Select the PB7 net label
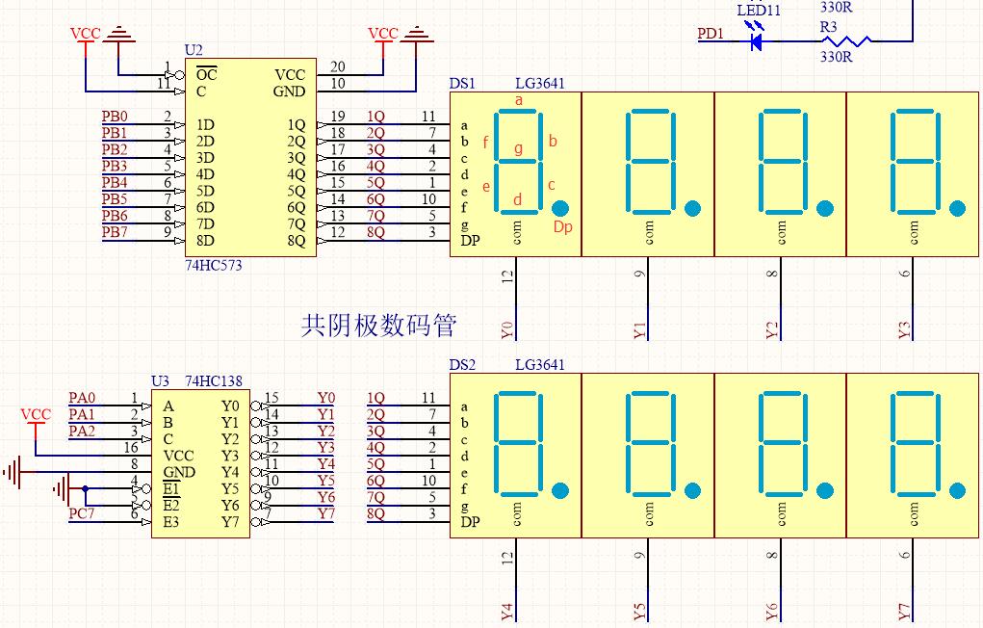This screenshot has width=983, height=628. pos(115,233)
